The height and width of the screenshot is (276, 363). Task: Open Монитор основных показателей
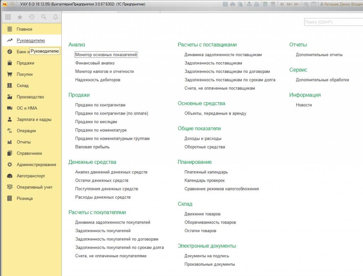106,54
